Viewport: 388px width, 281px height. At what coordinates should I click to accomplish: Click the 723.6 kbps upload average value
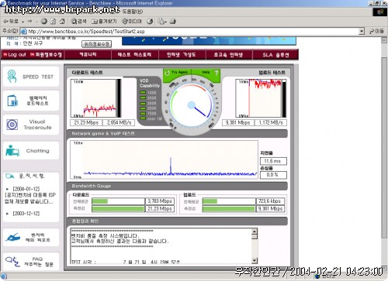[270, 201]
